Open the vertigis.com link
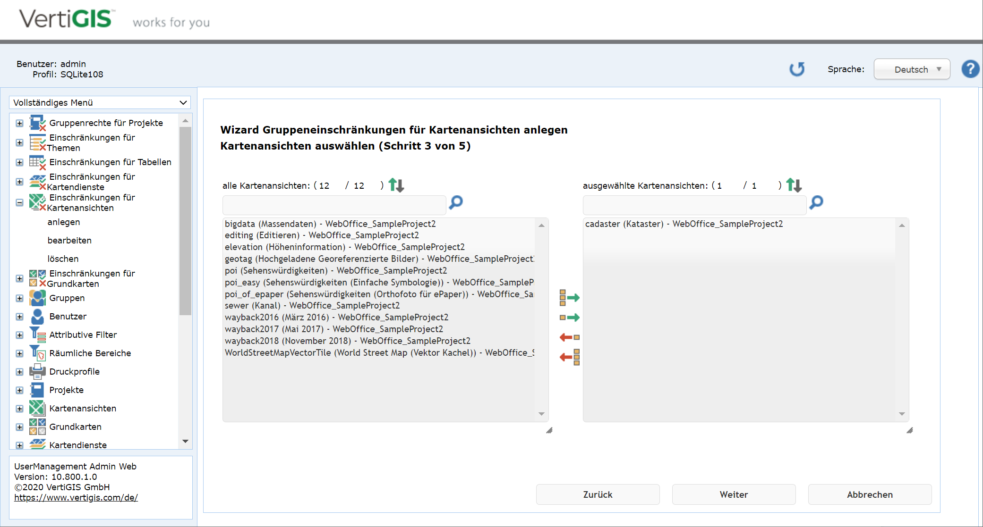 pyautogui.click(x=76, y=497)
